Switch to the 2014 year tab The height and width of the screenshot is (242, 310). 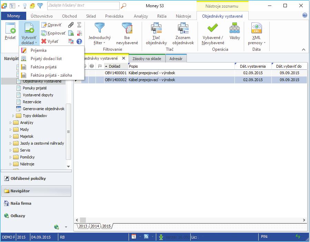(95, 226)
